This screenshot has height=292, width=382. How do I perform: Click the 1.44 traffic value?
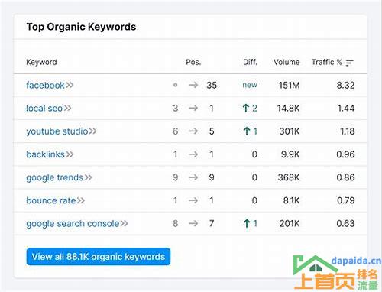pos(346,109)
